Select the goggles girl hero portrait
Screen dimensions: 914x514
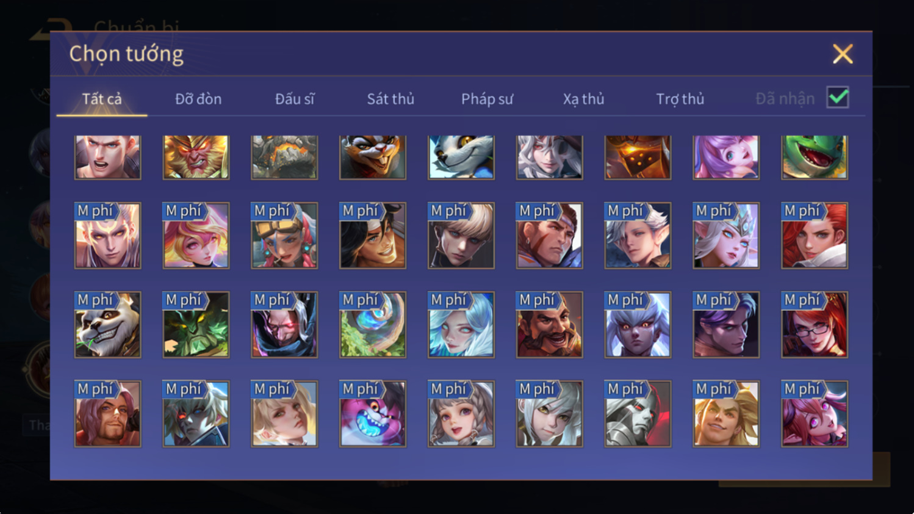click(284, 235)
